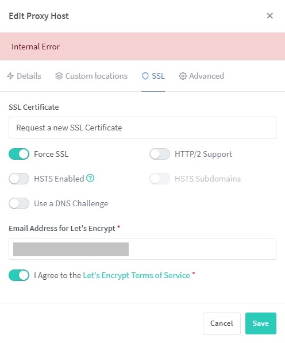This screenshot has width=285, height=343.
Task: Enable Use a DNS Challenge toggle
Action: (x=19, y=203)
